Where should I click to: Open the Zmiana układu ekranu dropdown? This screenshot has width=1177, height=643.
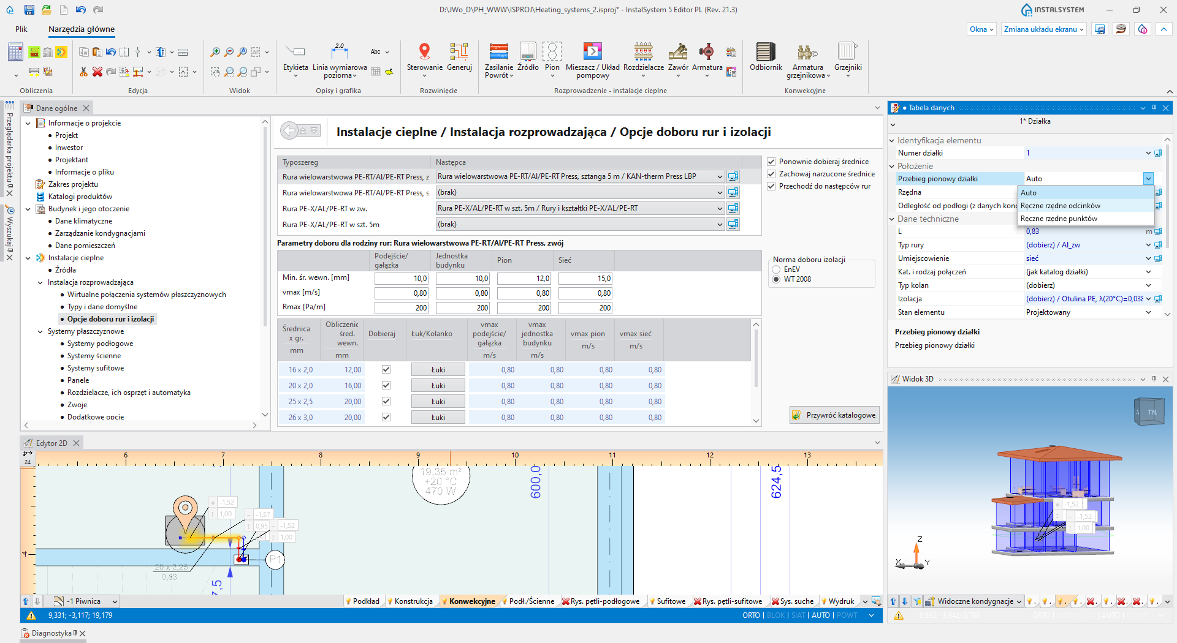(1044, 29)
